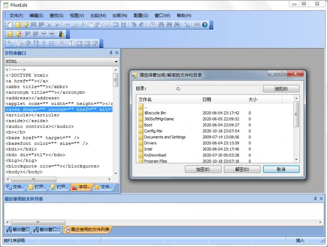Click the yellow lock icon on second toolbar row

tap(61, 34)
